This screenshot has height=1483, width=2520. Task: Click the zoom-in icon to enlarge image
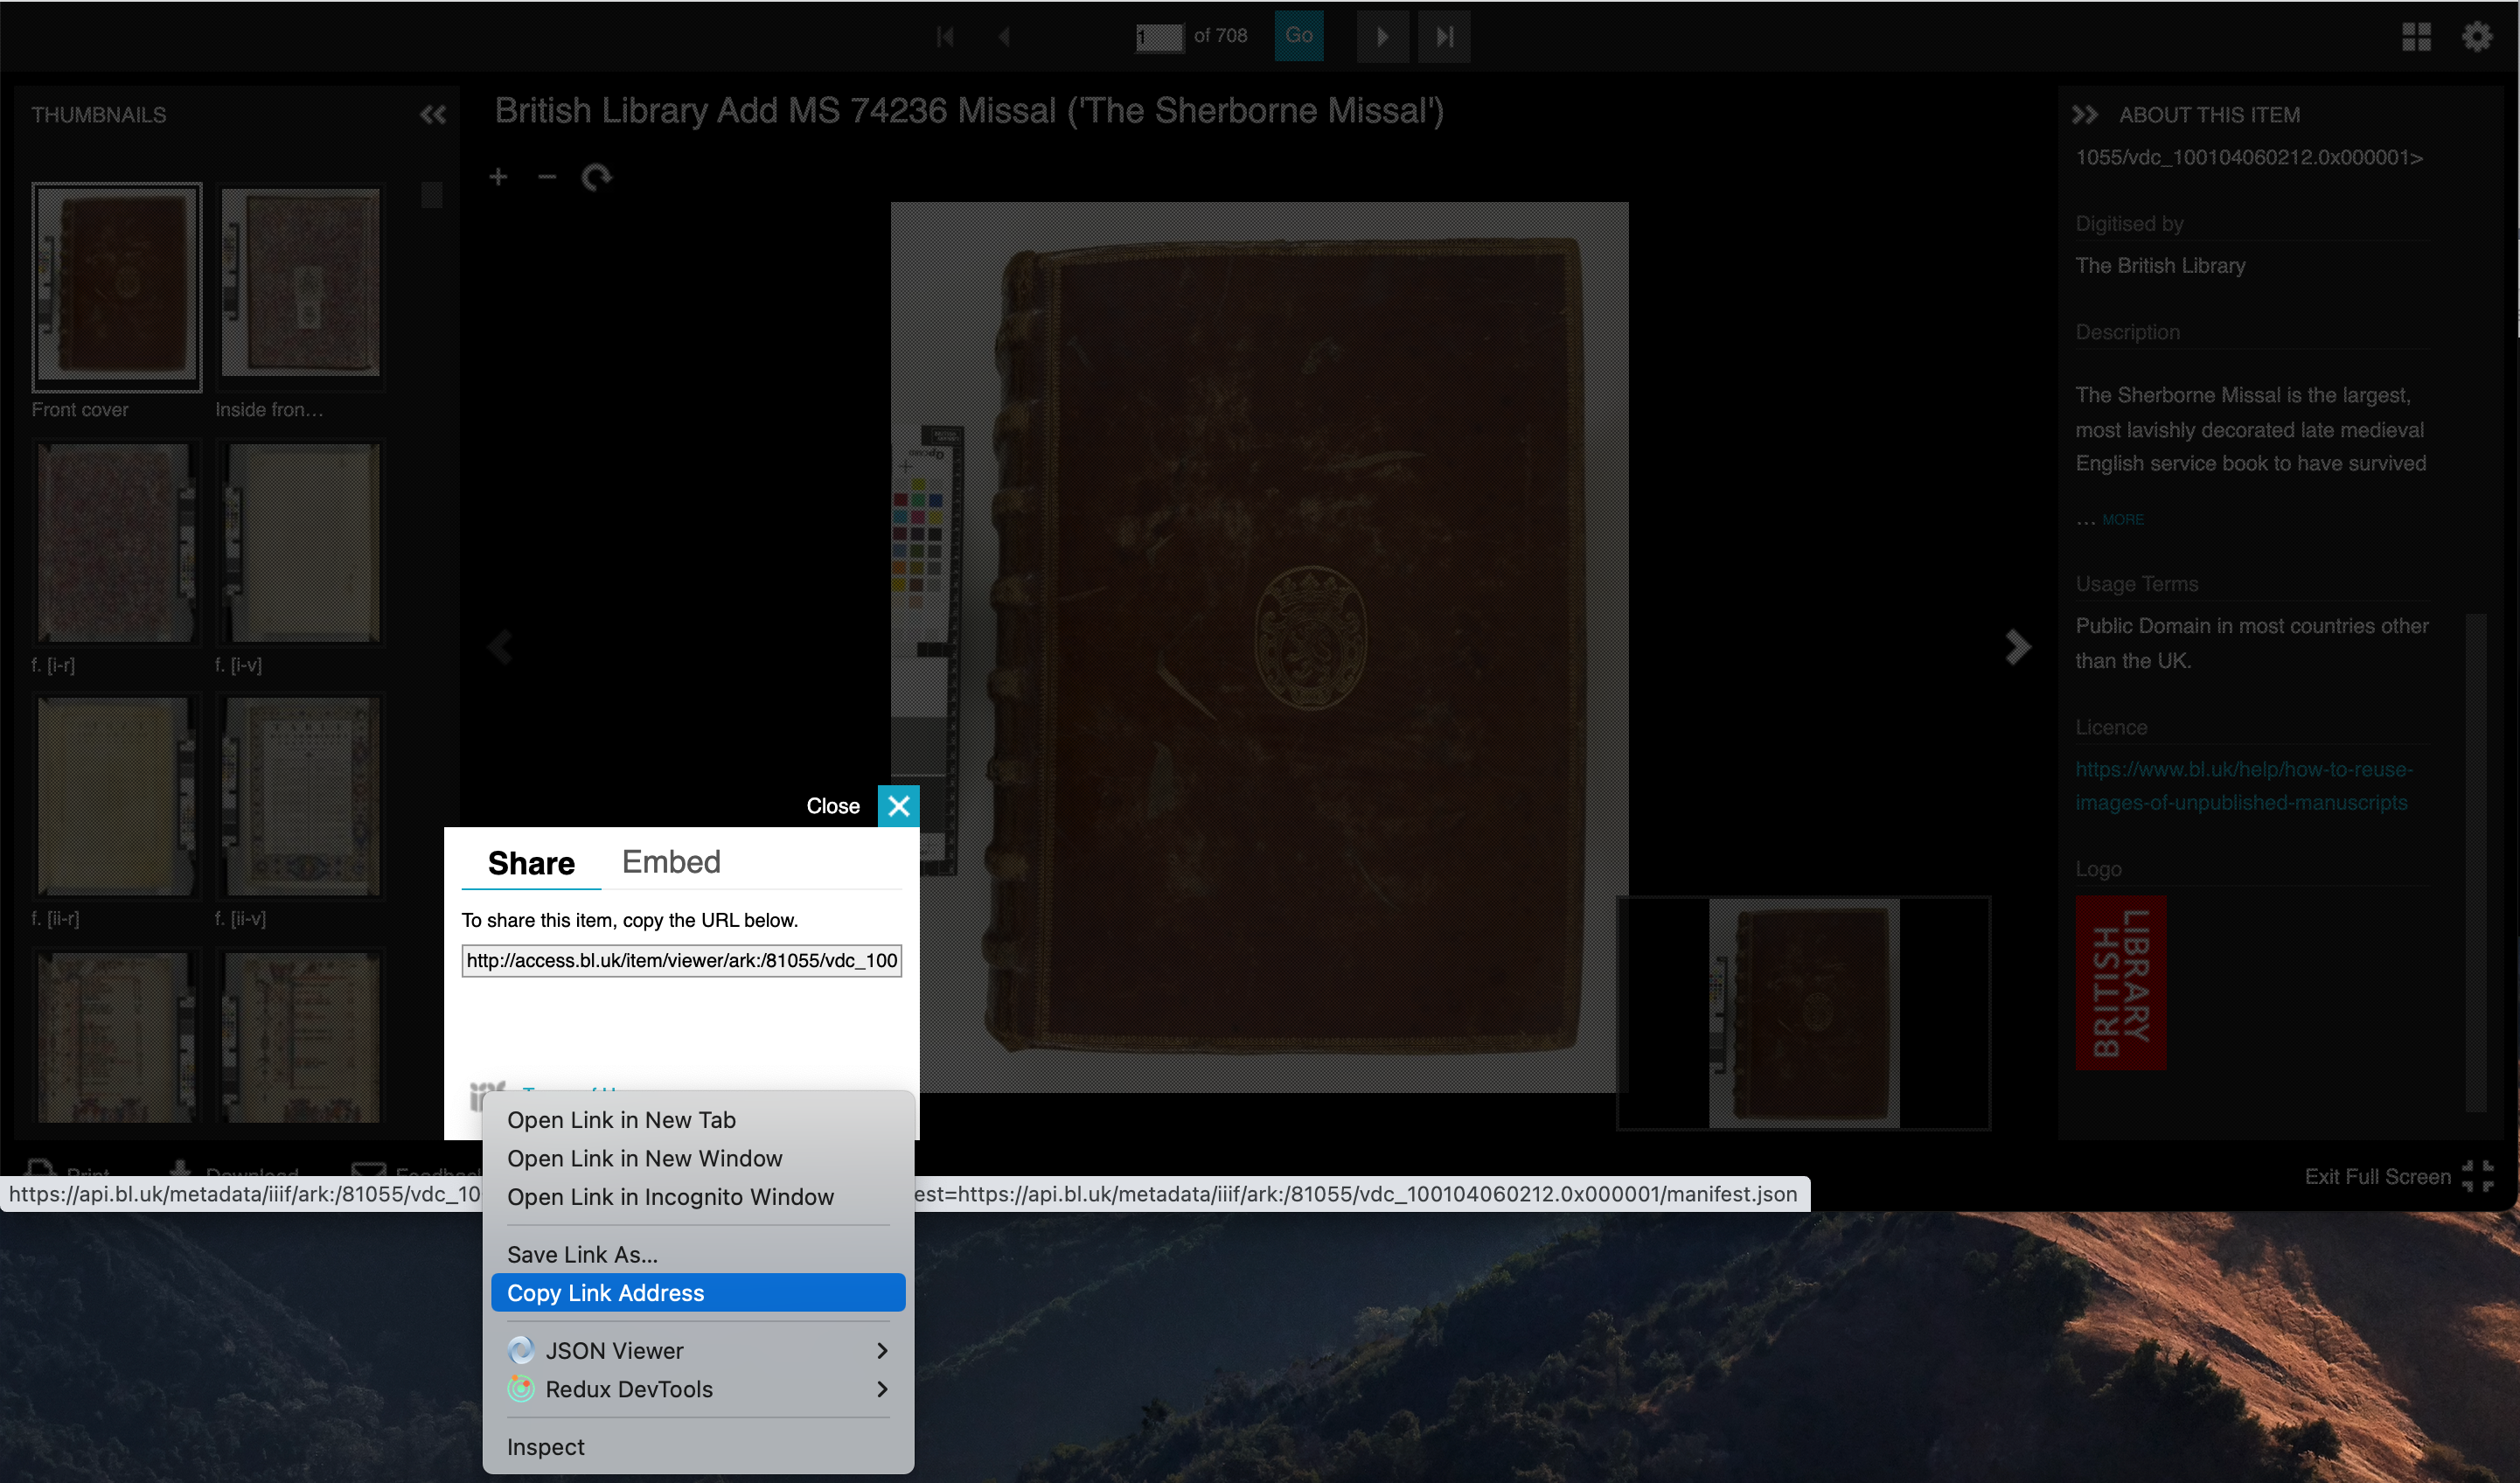coord(499,177)
